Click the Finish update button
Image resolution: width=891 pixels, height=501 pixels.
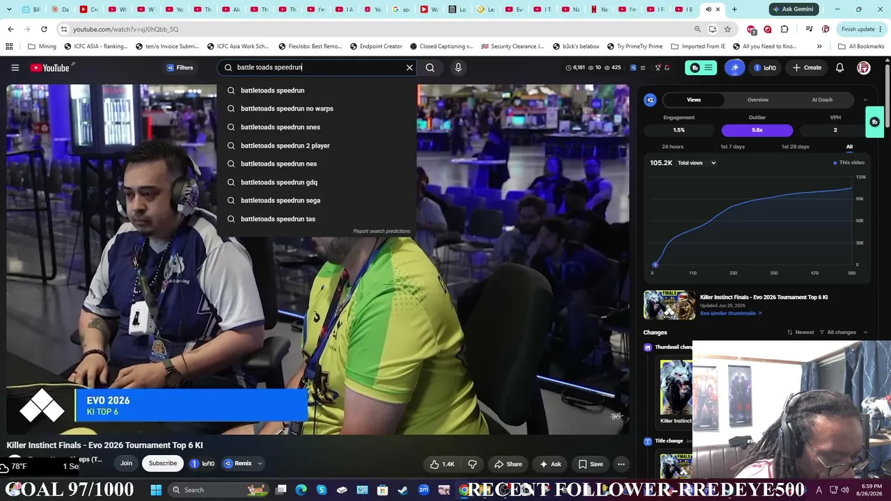[x=861, y=29]
